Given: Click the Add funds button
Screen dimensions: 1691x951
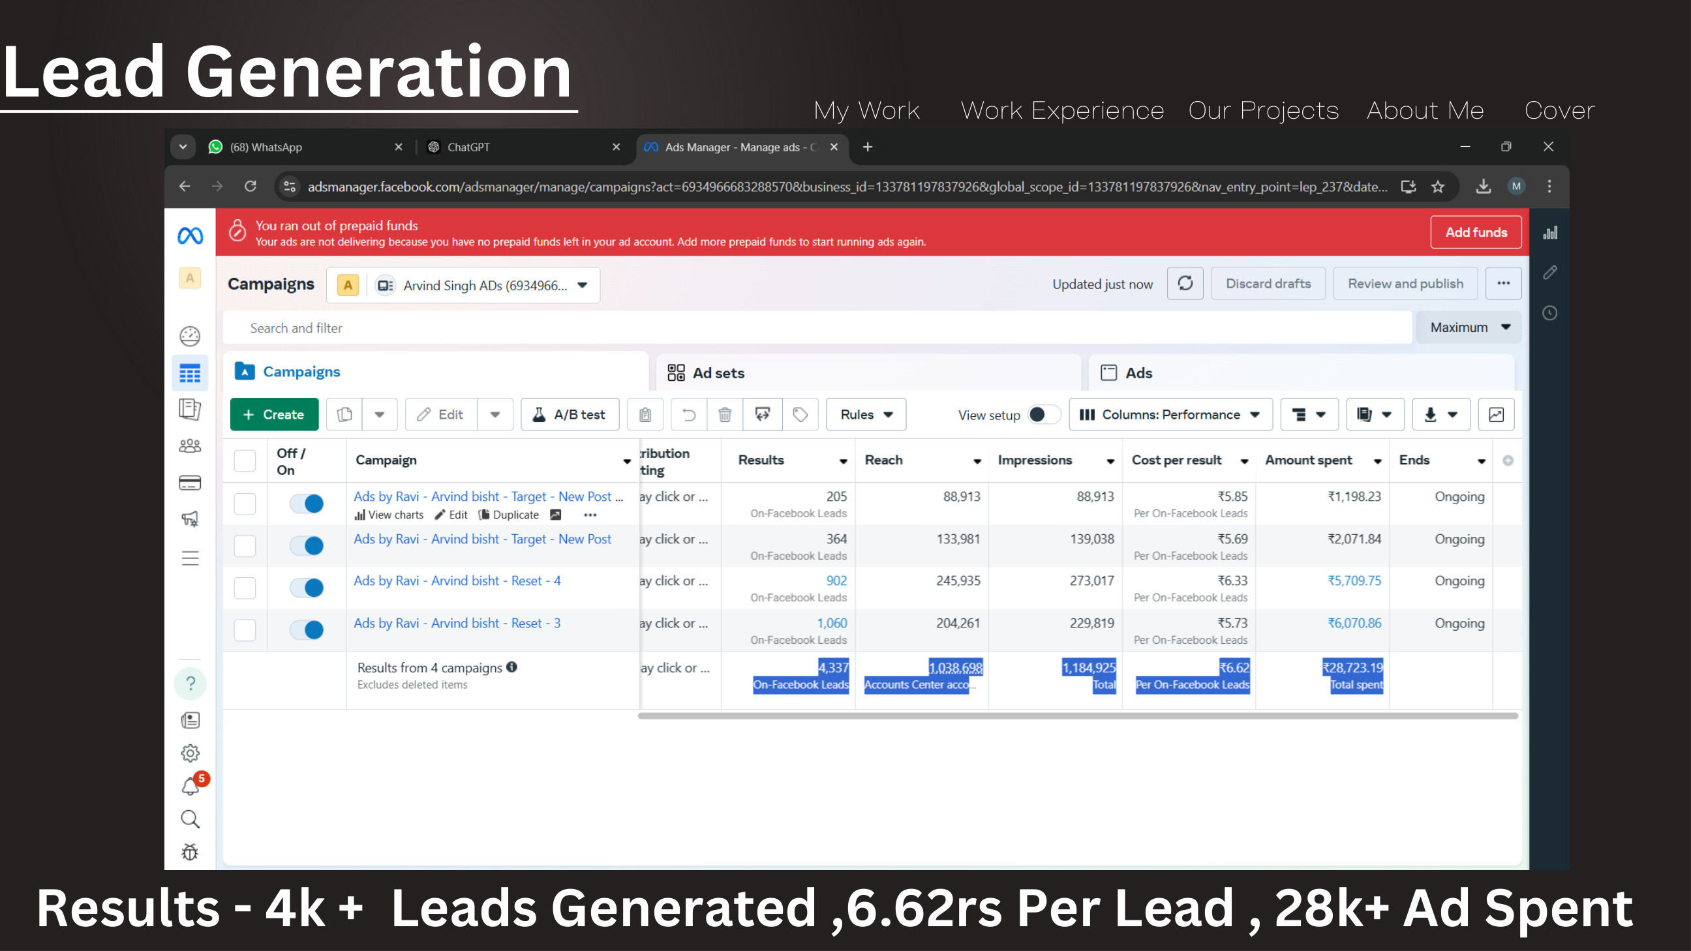Looking at the screenshot, I should point(1476,232).
